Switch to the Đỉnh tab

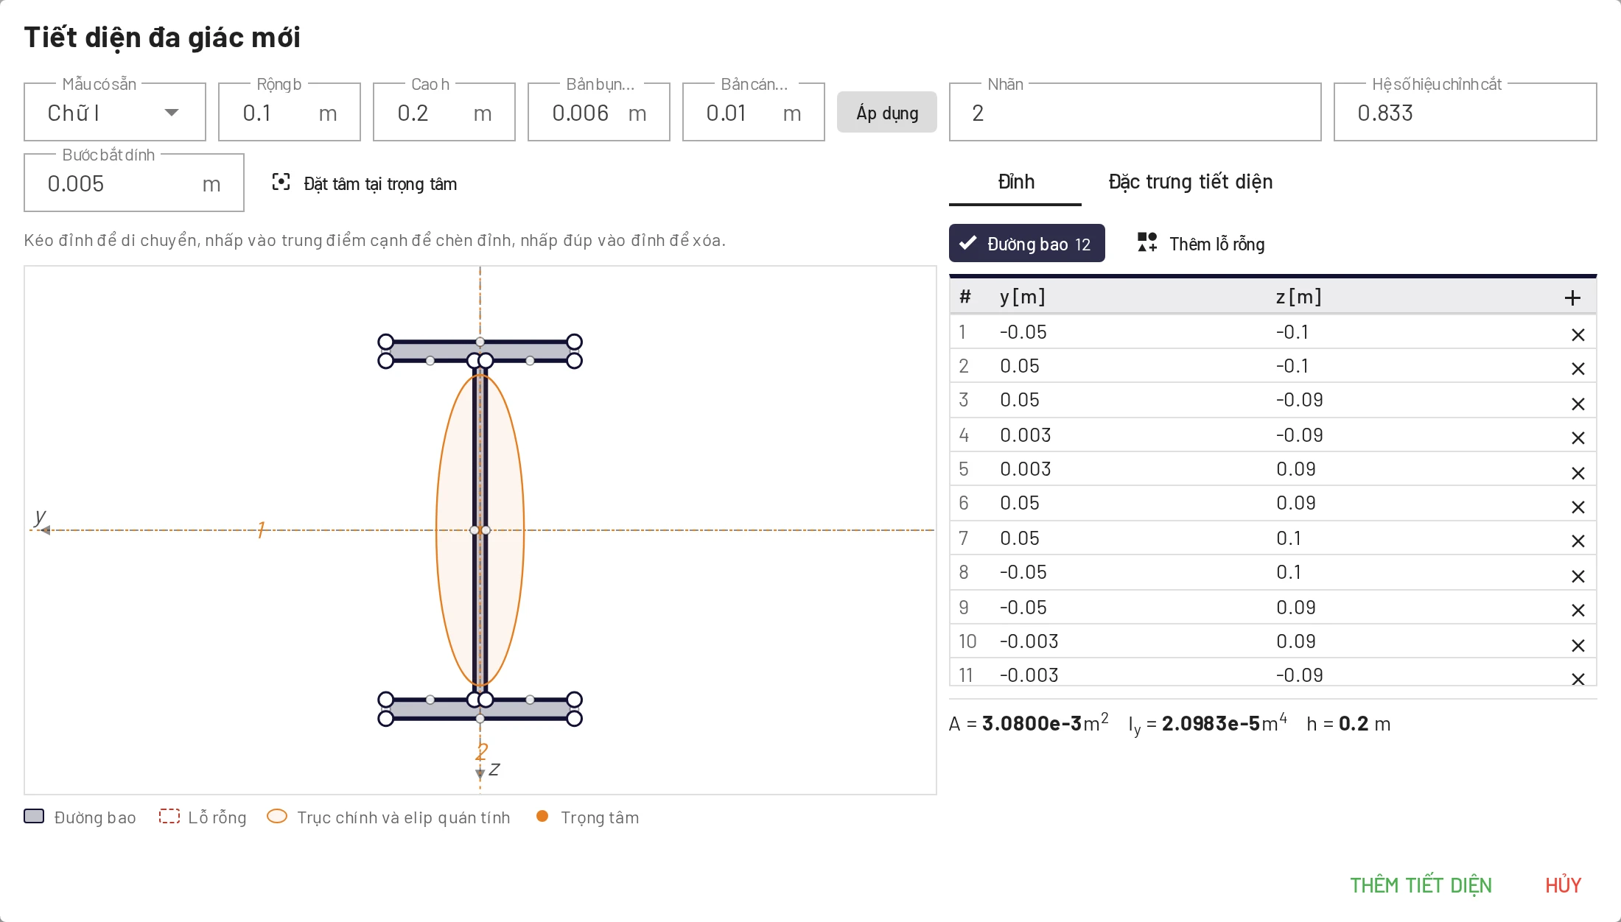(x=1015, y=182)
